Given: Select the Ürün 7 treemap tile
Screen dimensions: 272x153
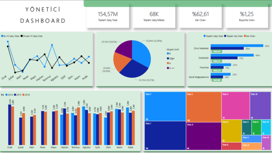Looking at the screenshot, I should click(x=165, y=106).
